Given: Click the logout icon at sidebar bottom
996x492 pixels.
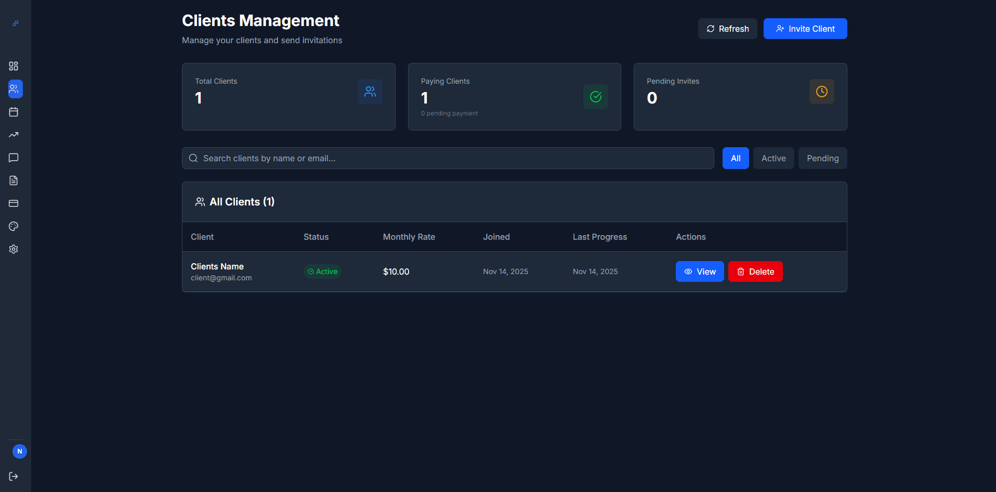Looking at the screenshot, I should [x=14, y=476].
